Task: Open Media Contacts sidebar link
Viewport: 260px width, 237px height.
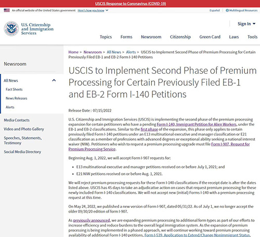Action: tap(17, 120)
